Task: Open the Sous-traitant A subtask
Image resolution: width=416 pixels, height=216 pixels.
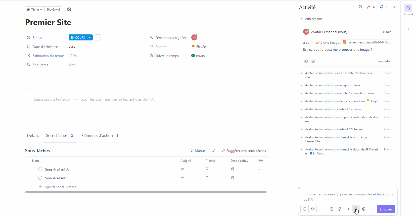Action: coord(57,169)
